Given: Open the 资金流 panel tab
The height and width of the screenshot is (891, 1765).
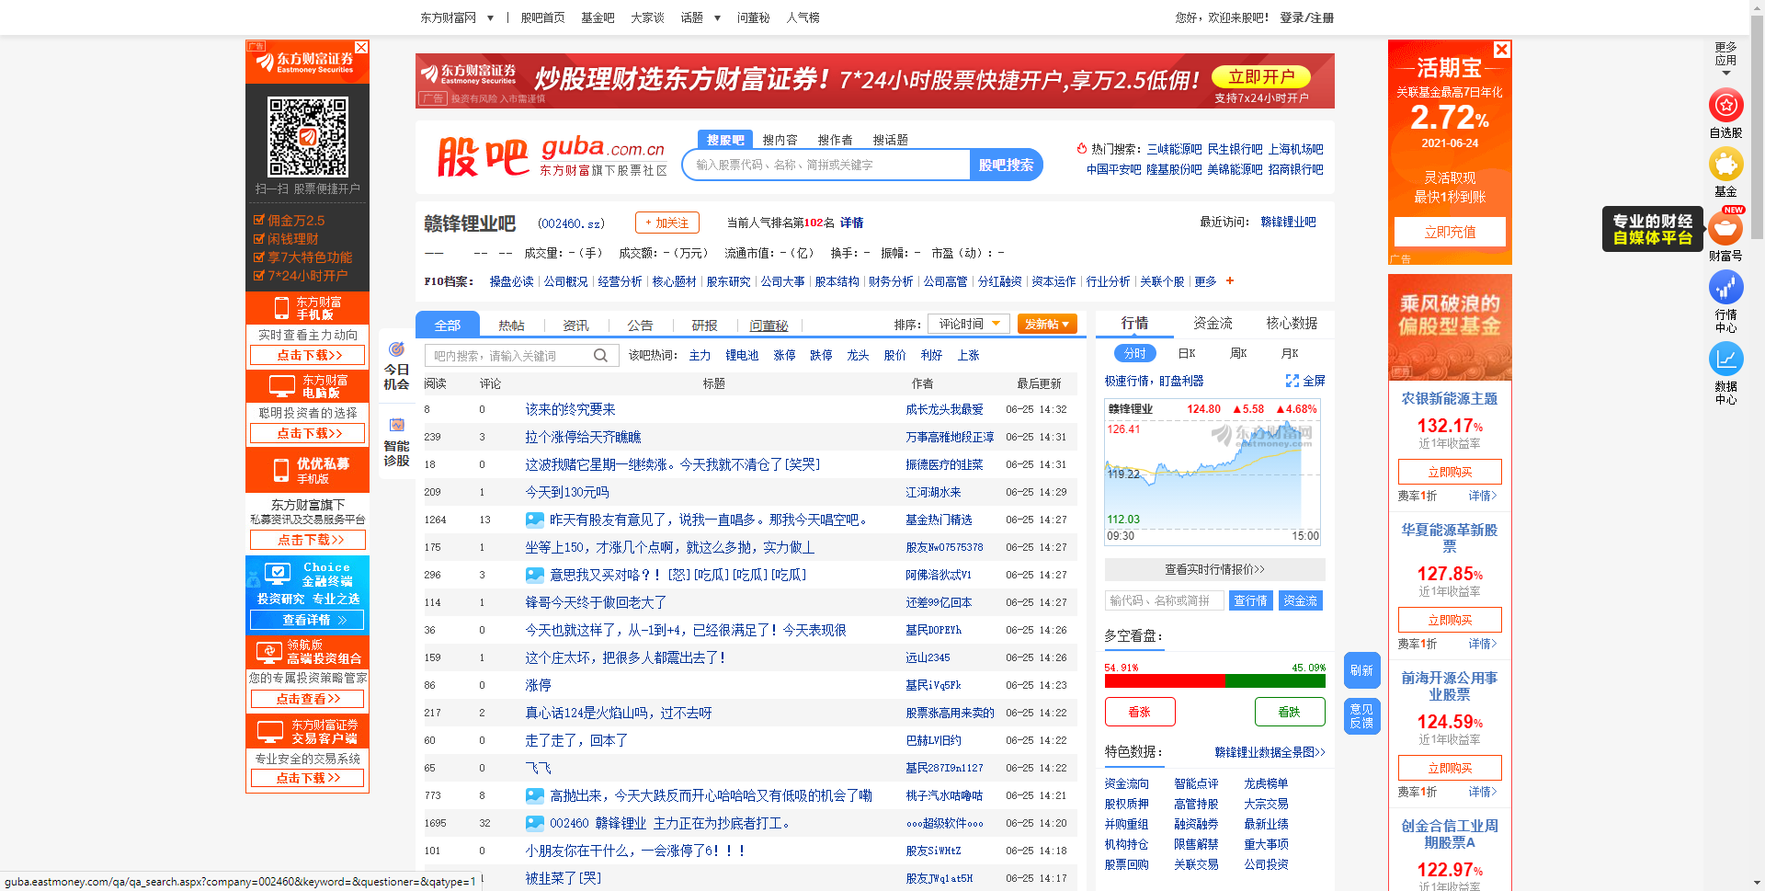Looking at the screenshot, I should 1213,323.
